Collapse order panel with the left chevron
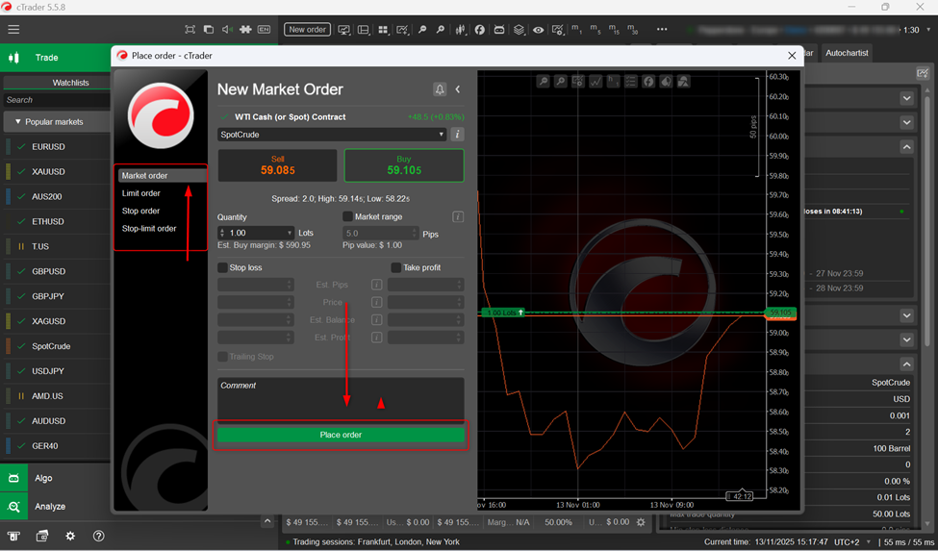 (458, 89)
